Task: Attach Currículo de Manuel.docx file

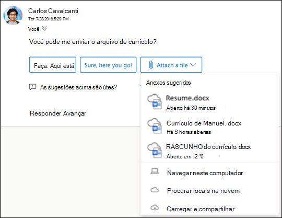Action: 209,127
